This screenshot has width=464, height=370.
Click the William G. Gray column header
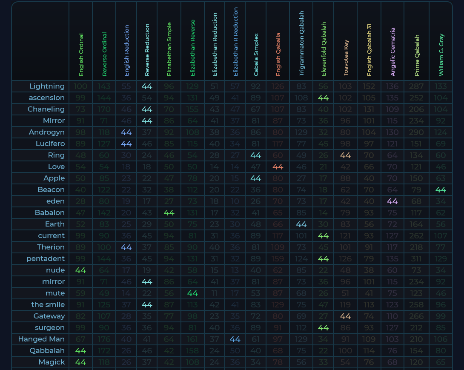(441, 55)
